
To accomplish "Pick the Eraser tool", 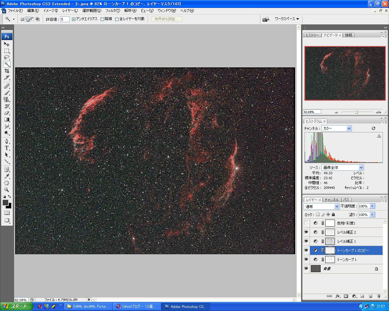I will click(7, 113).
